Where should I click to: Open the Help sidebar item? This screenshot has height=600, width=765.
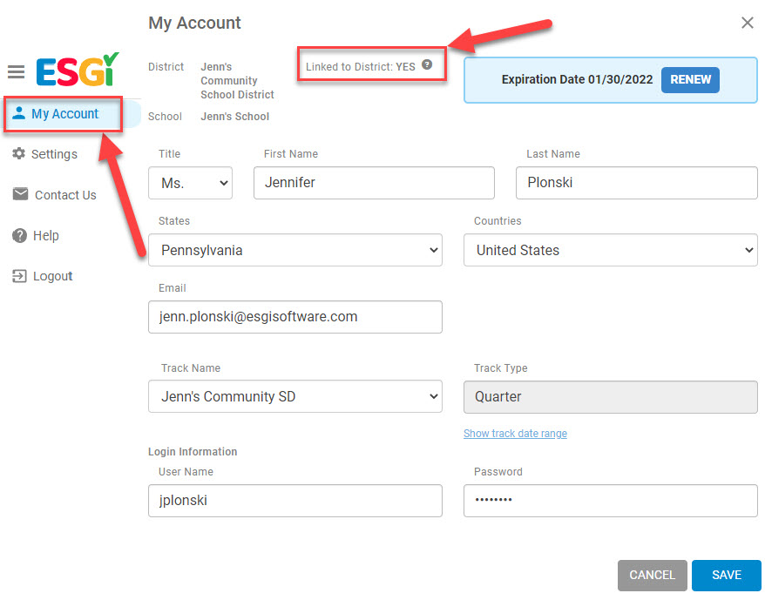coord(36,236)
